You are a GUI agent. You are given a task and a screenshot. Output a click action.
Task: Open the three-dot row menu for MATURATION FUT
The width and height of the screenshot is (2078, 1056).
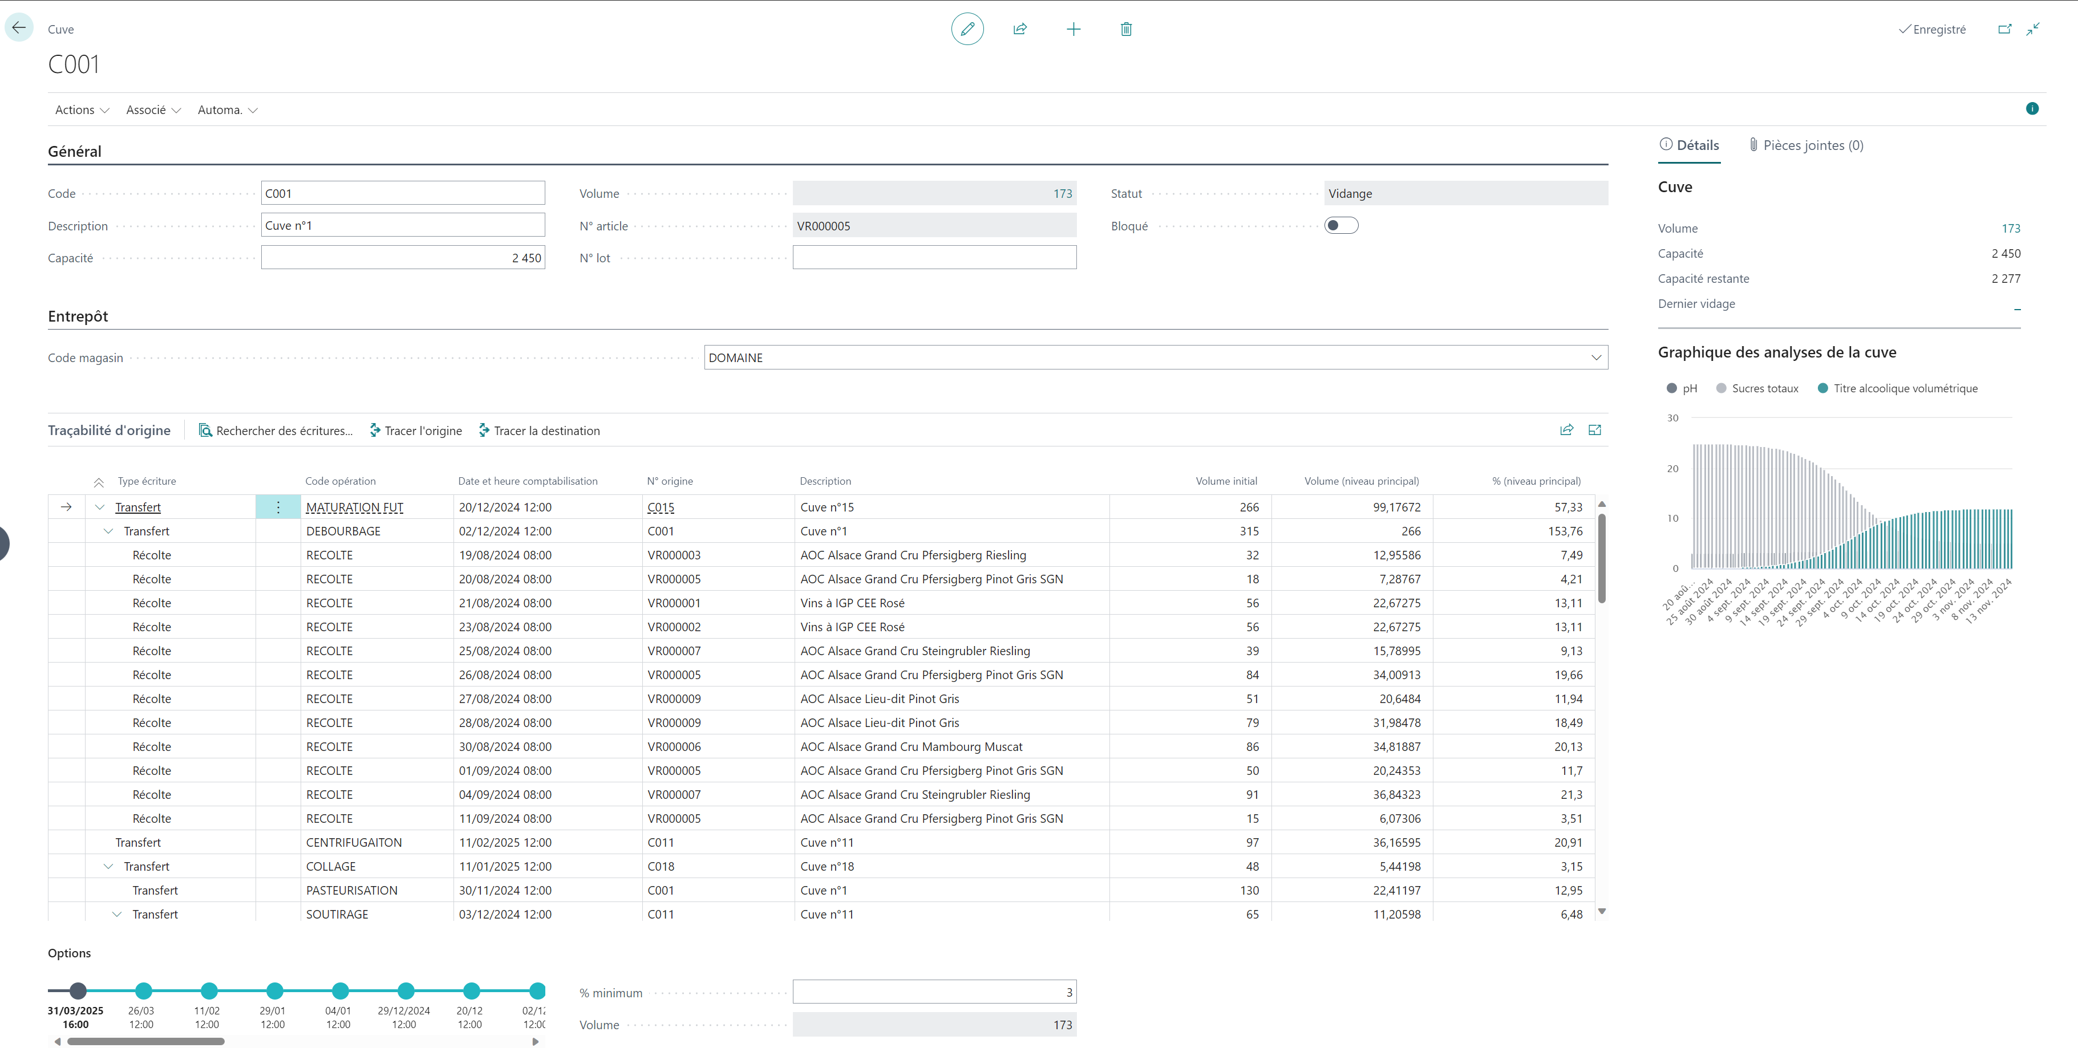[x=278, y=507]
